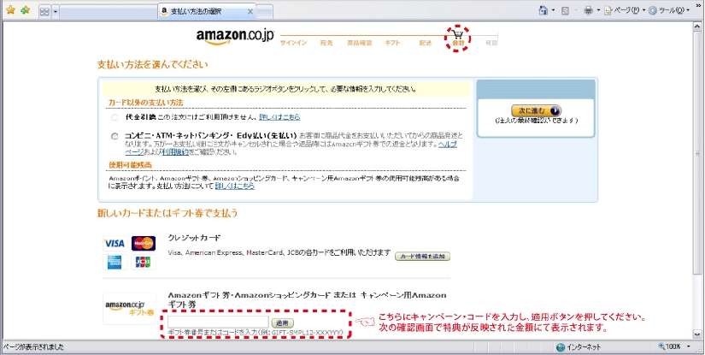Click the MasterCard logo

point(144,244)
